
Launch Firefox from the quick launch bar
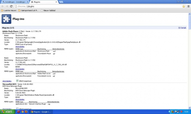click(26, 112)
